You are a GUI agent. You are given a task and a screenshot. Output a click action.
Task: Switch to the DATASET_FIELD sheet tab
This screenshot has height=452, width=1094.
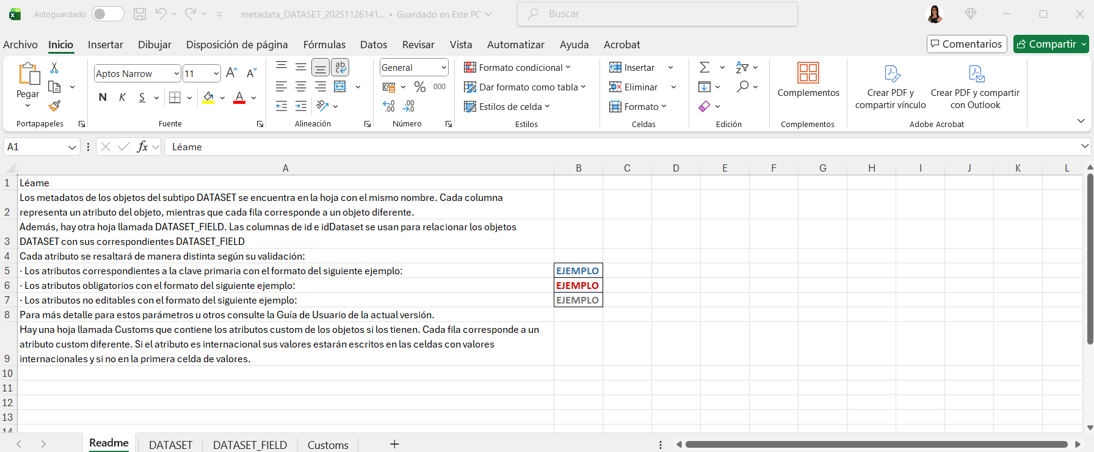[250, 445]
